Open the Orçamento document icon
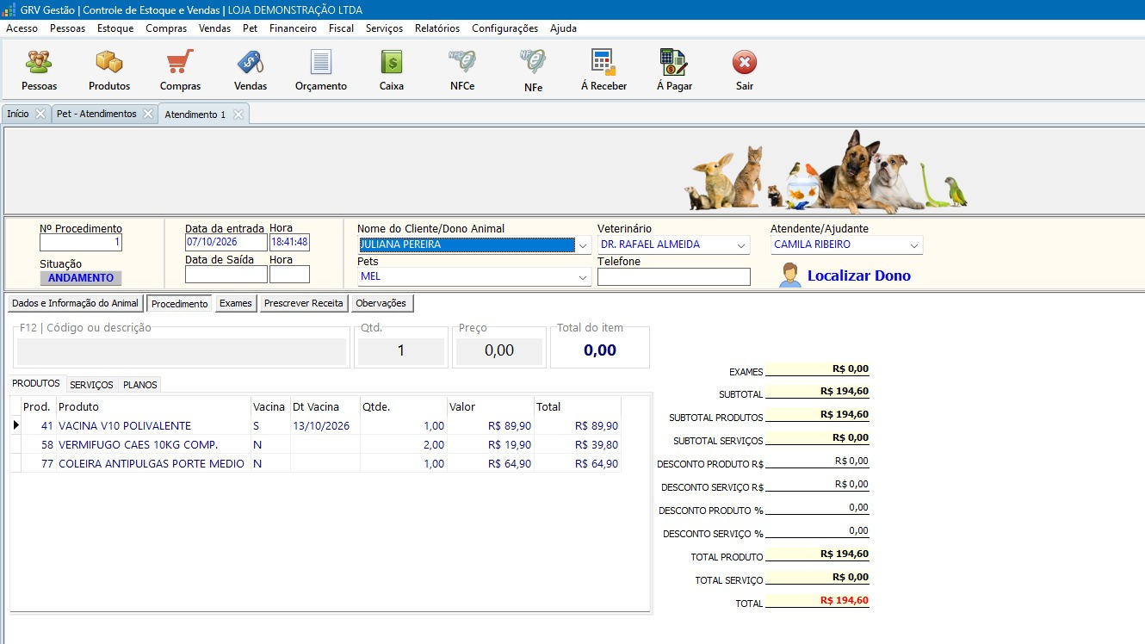Viewport: 1145px width, 644px height. (x=321, y=63)
